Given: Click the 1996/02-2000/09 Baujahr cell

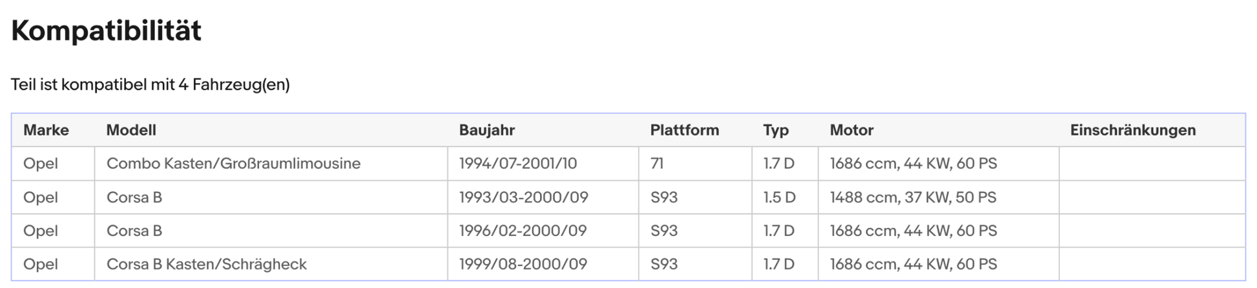Looking at the screenshot, I should pos(523,231).
